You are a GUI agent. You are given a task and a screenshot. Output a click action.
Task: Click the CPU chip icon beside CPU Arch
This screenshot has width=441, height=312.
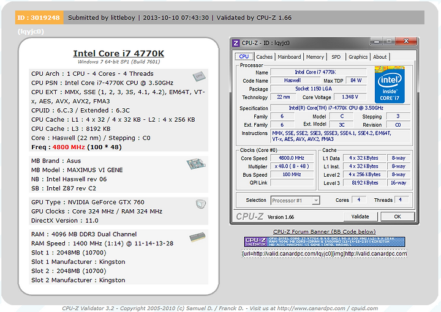tap(199, 76)
